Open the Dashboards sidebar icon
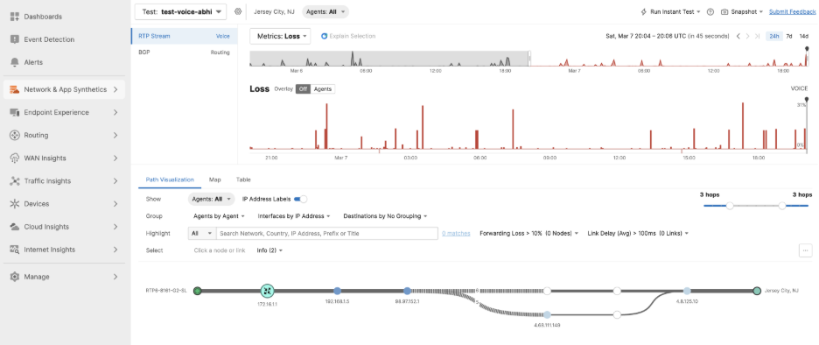The width and height of the screenshot is (819, 345). click(15, 17)
